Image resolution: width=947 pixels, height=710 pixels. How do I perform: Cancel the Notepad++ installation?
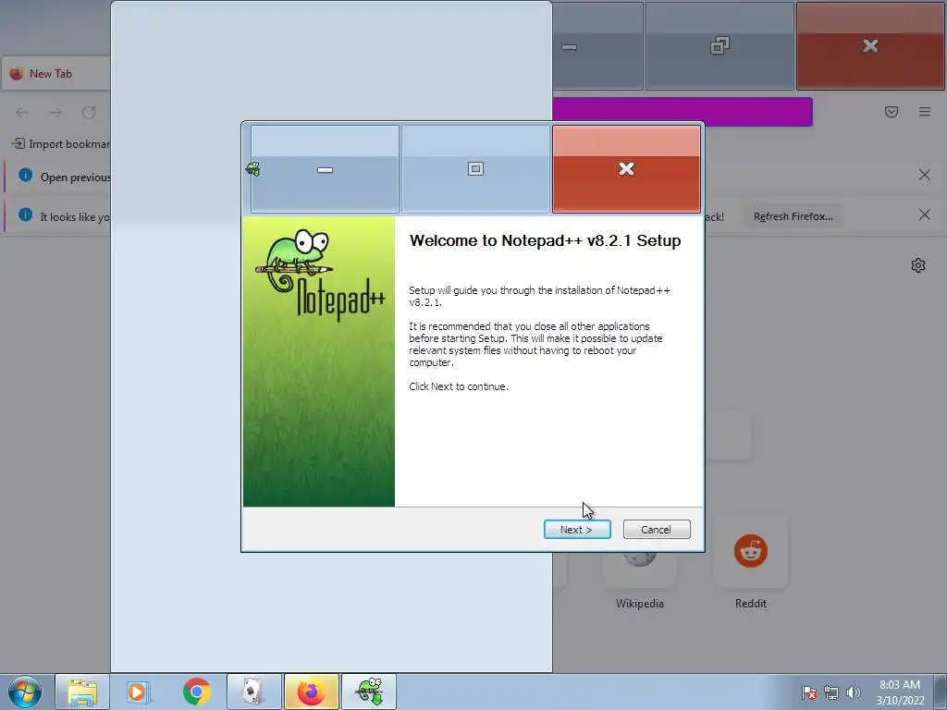(657, 530)
